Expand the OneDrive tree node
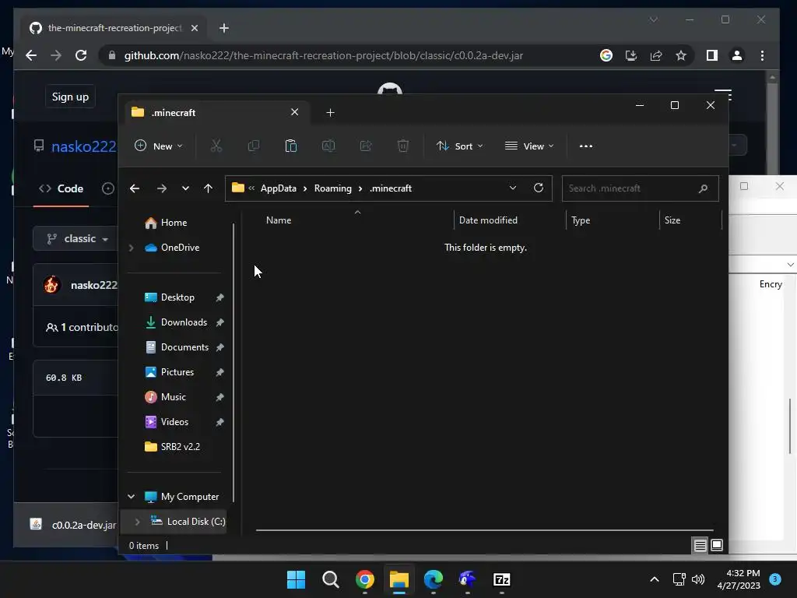Screen dimensions: 797x598 point(131,248)
